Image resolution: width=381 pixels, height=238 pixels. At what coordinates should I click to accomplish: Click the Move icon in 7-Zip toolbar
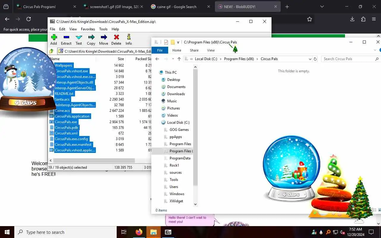[x=104, y=40]
